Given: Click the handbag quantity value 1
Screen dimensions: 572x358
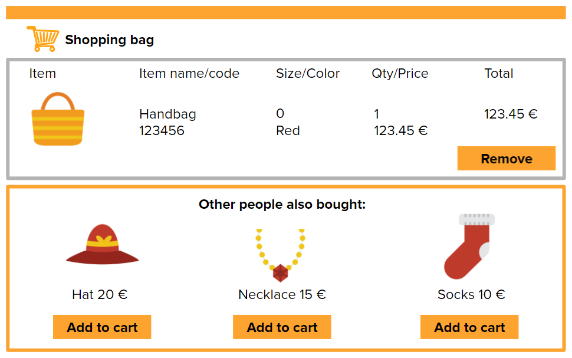Looking at the screenshot, I should [x=376, y=113].
